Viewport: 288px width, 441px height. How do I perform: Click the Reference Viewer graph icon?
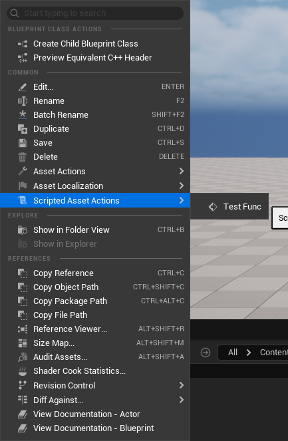[23, 329]
